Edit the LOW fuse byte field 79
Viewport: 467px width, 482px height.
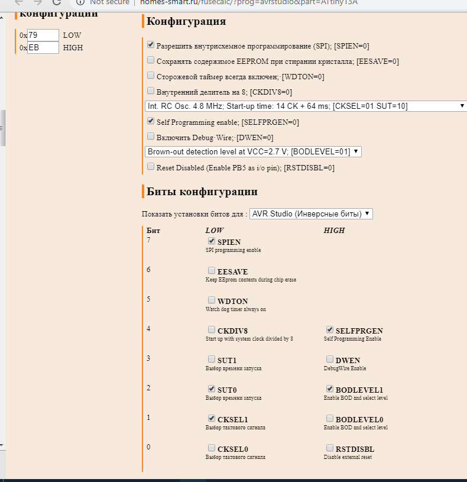[43, 35]
